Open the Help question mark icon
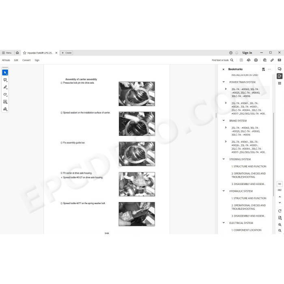 pos(231,53)
